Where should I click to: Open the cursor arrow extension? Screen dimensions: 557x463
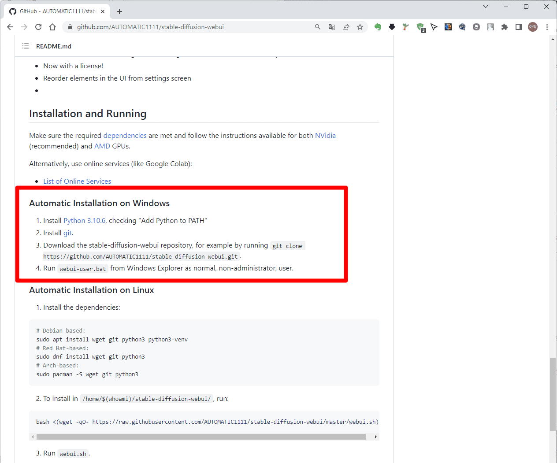[x=434, y=27]
